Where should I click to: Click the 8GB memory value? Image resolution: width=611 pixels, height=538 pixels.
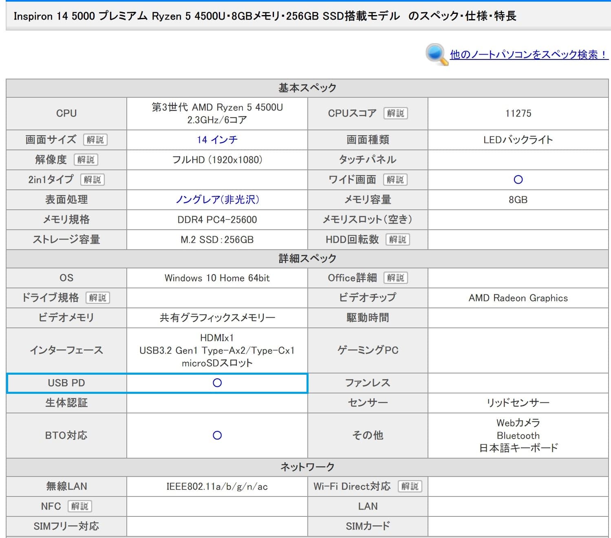pyautogui.click(x=518, y=200)
